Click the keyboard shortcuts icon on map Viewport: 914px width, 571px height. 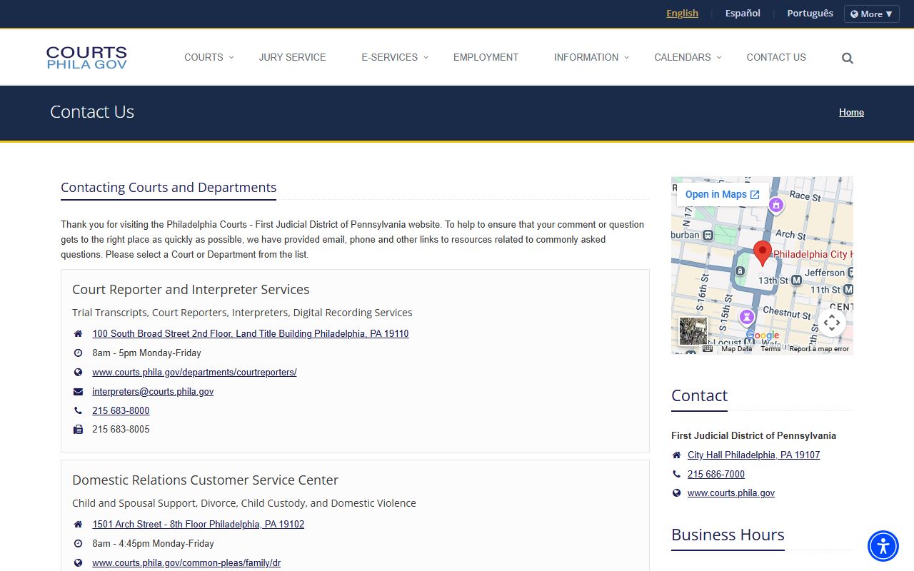708,349
